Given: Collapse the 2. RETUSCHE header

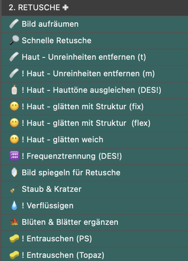Looking at the screenshot, I should (95, 7).
